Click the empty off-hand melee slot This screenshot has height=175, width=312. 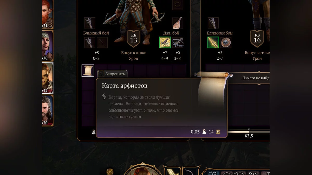102,43
